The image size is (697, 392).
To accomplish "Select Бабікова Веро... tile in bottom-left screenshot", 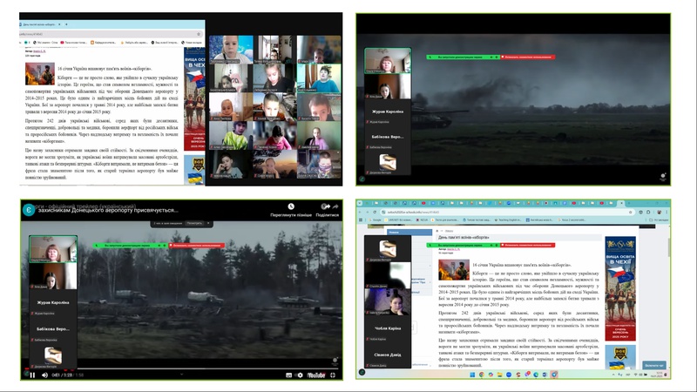I will 53,329.
